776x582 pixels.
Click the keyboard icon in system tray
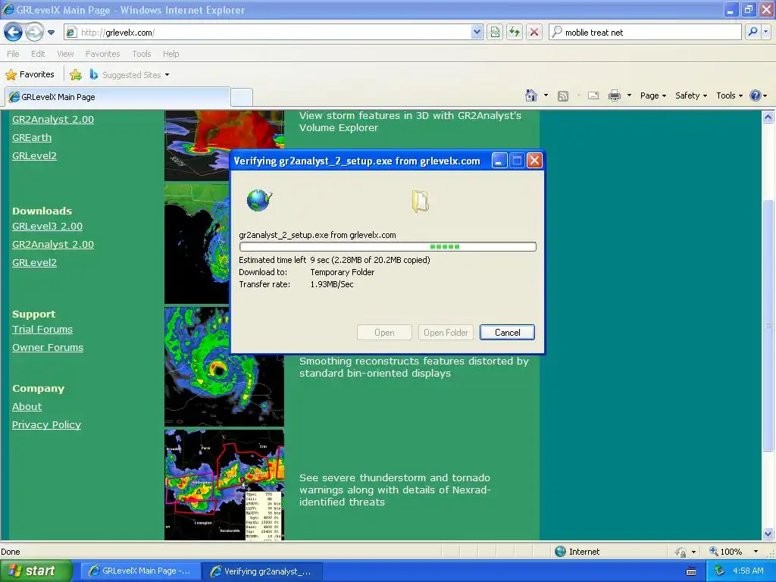point(691,571)
